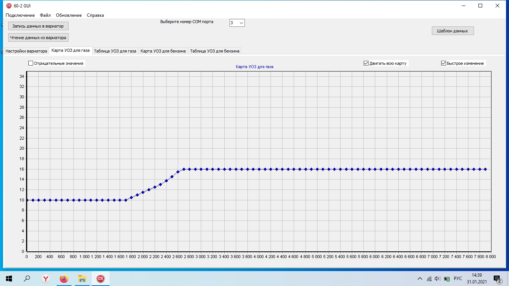Image resolution: width=509 pixels, height=286 pixels.
Task: Open the volume tray icon
Action: (x=437, y=279)
